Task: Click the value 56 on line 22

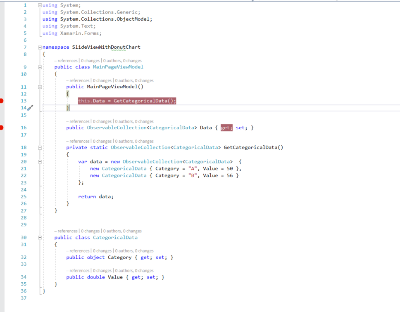Action: 230,175
